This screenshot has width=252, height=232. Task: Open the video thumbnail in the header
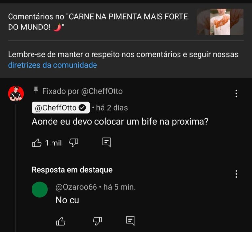point(220,22)
